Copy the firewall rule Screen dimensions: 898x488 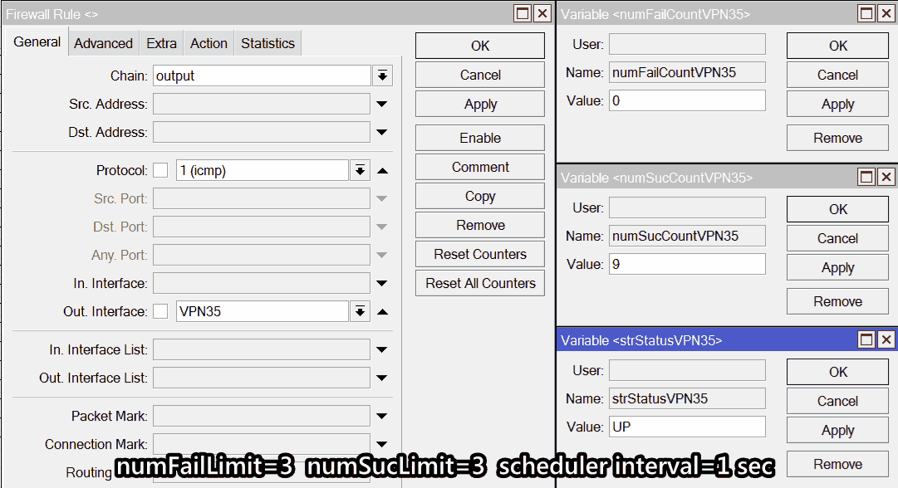pos(479,195)
